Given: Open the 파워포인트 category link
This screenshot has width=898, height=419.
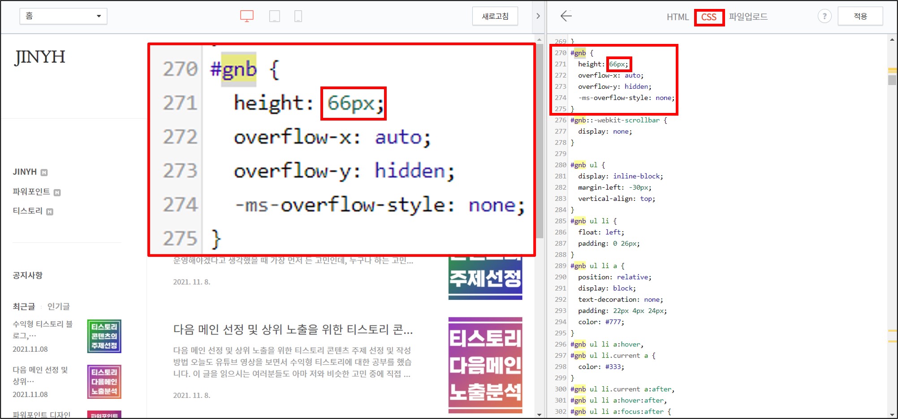Looking at the screenshot, I should [x=31, y=191].
